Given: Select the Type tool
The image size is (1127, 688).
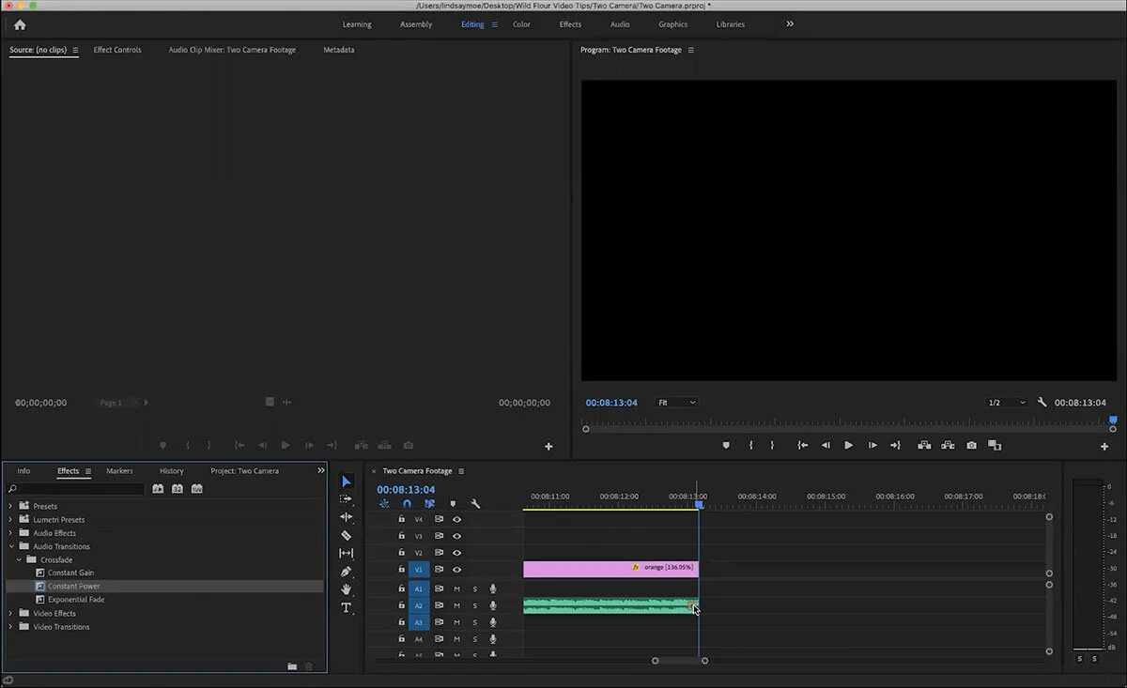Looking at the screenshot, I should pyautogui.click(x=346, y=607).
